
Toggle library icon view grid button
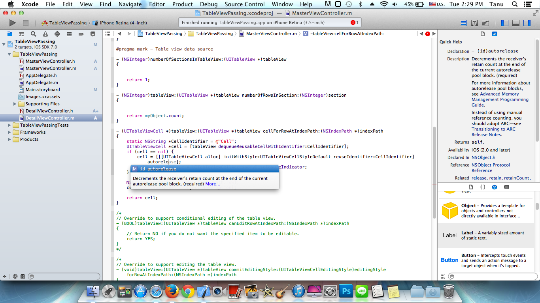443,277
